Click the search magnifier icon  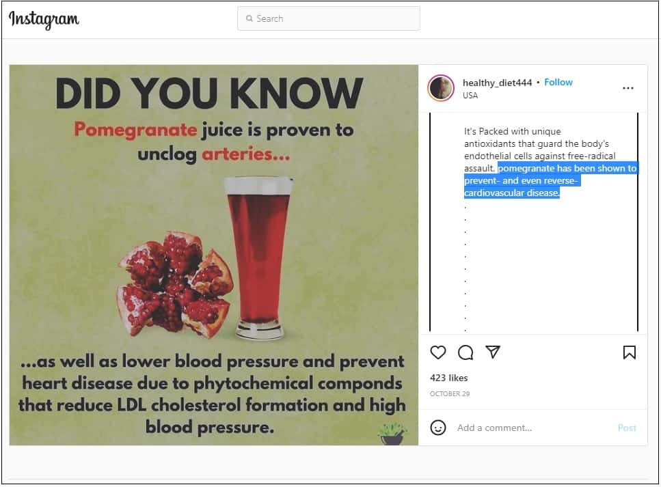249,18
